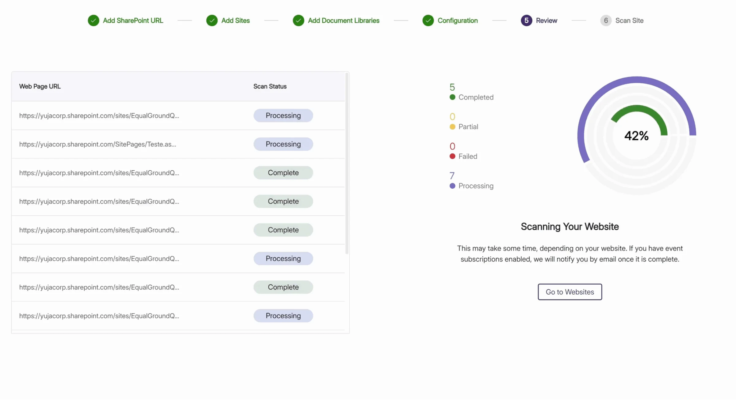Click the yellow Partial legend dot

point(452,127)
